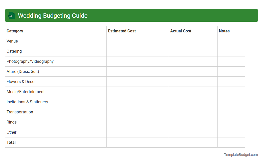Click the Total row label
The width and height of the screenshot is (263, 162).
(x=11, y=142)
